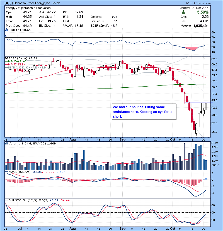
Task: Click the EPS value 1.34
Action: pyautogui.click(x=80, y=17)
